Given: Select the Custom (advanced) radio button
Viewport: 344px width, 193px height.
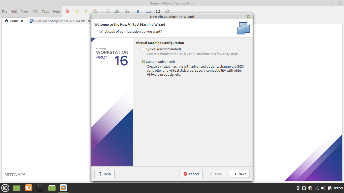Looking at the screenshot, I should click(x=143, y=62).
